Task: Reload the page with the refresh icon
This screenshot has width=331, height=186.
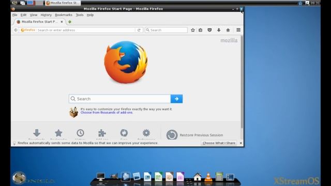Action: click(x=139, y=30)
